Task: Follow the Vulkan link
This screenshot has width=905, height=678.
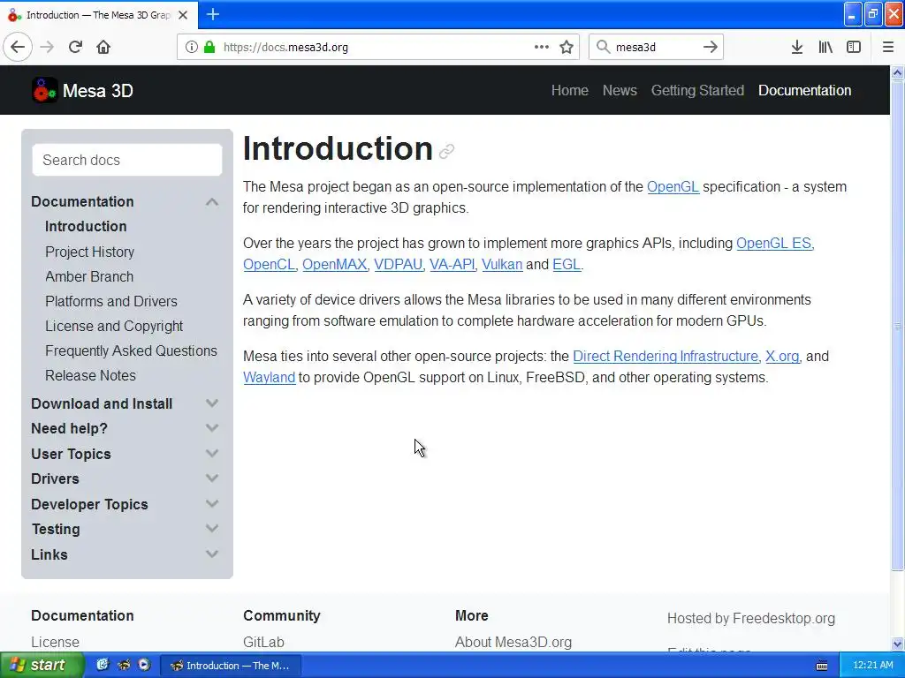Action: (502, 265)
